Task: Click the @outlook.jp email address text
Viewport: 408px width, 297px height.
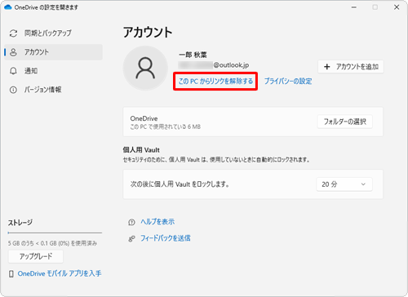Action: pos(214,65)
